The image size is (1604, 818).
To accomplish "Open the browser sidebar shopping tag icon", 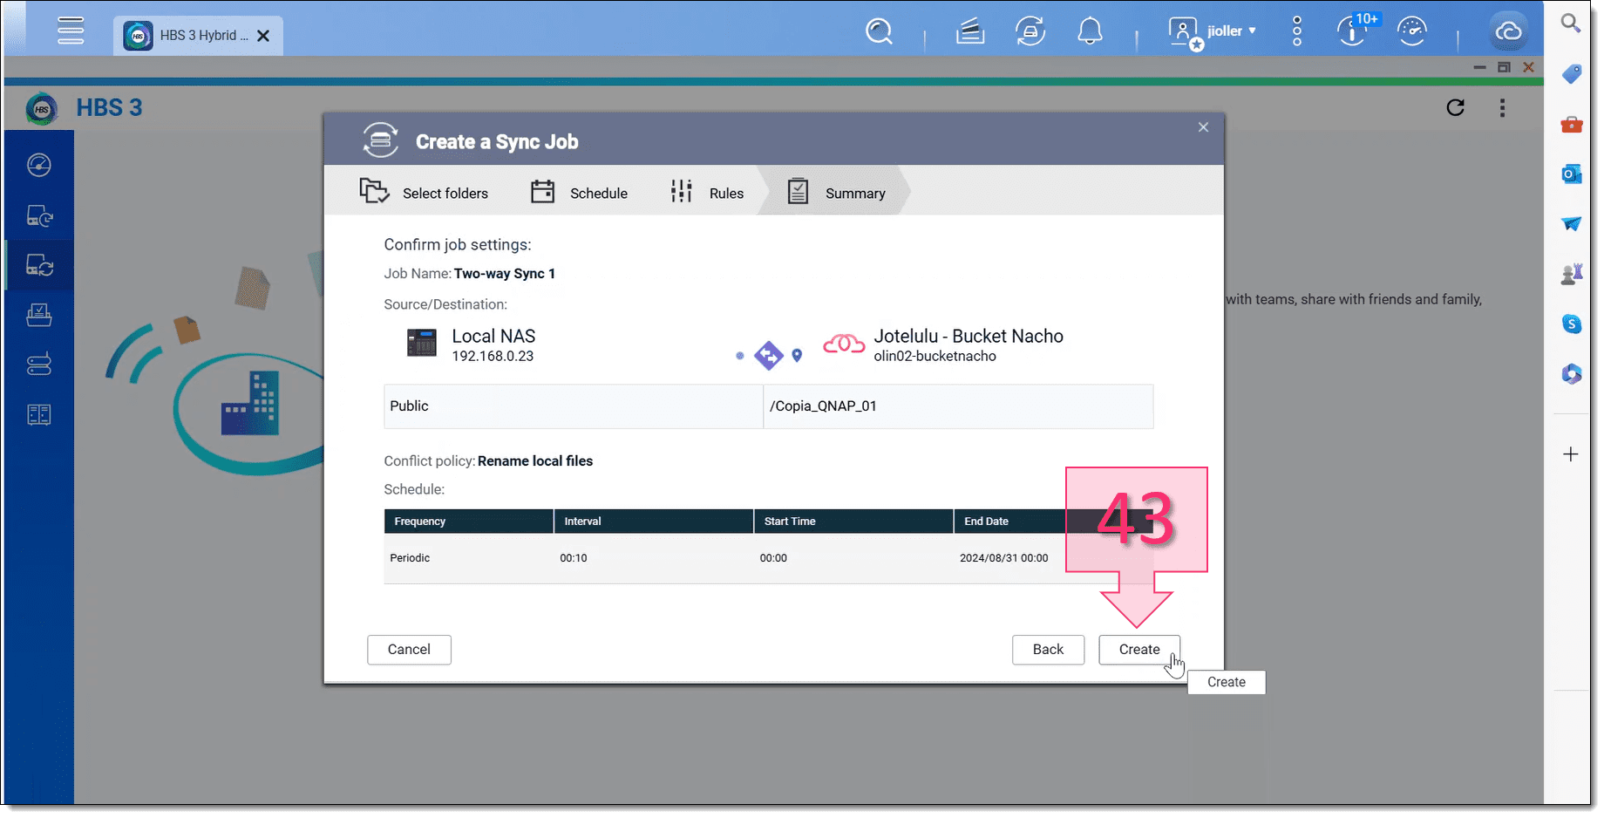I will click(1571, 74).
